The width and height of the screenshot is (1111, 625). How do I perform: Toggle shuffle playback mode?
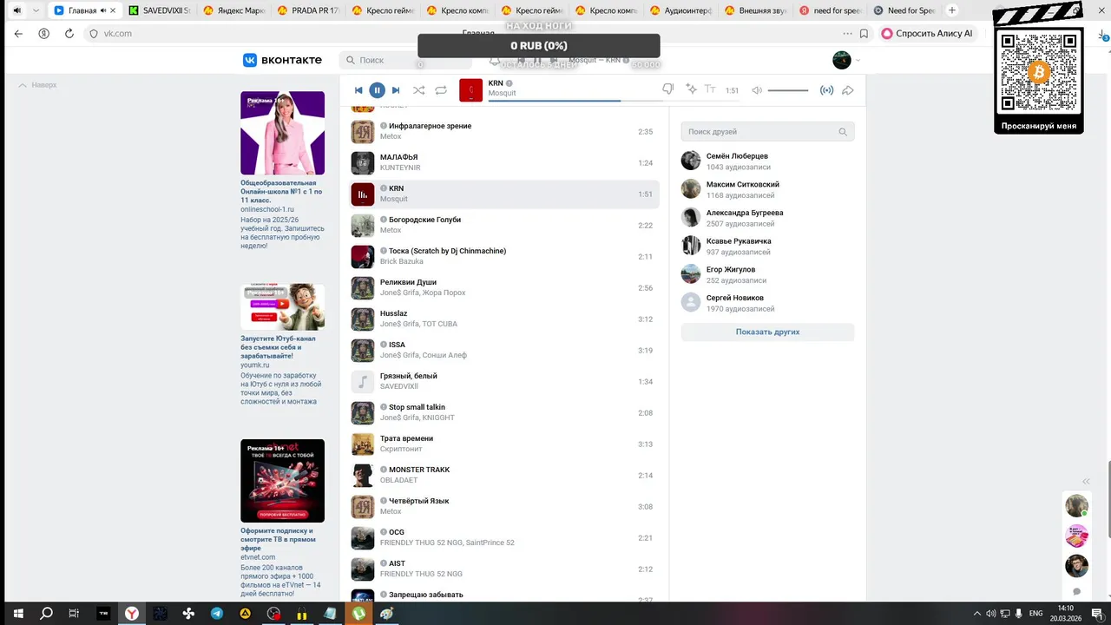tap(419, 90)
